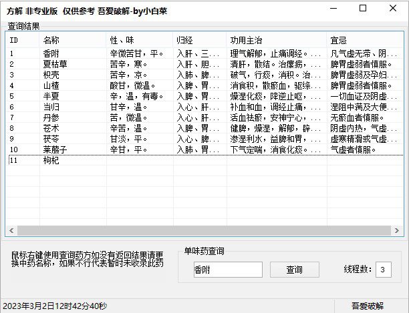Image resolution: width=409 pixels, height=313 pixels.
Task: Select the 当归 result row
Action: pos(204,107)
